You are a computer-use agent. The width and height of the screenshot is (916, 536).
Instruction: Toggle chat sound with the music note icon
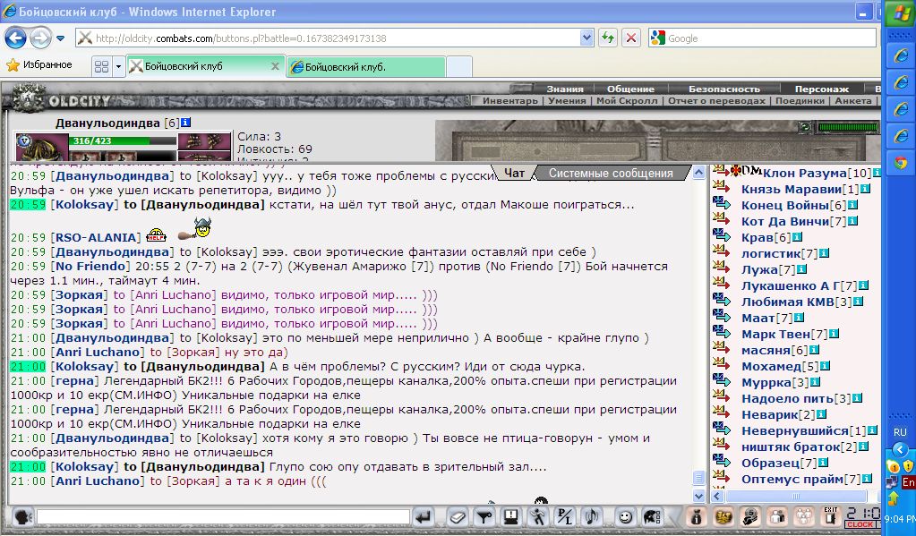591,516
